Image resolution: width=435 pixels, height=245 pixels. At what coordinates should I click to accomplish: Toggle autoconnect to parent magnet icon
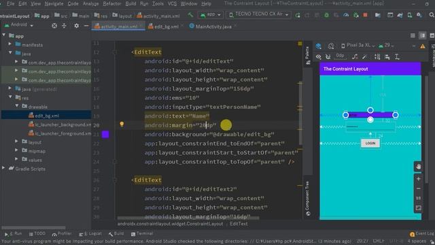[328, 56]
